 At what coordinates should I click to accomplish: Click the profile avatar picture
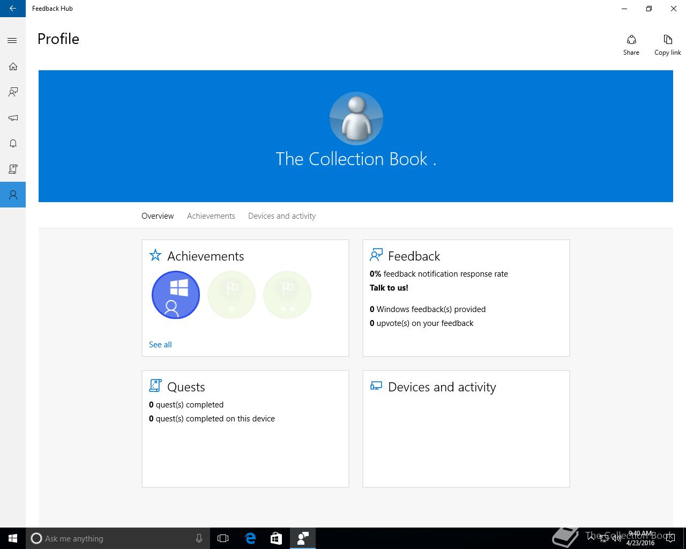(356, 118)
